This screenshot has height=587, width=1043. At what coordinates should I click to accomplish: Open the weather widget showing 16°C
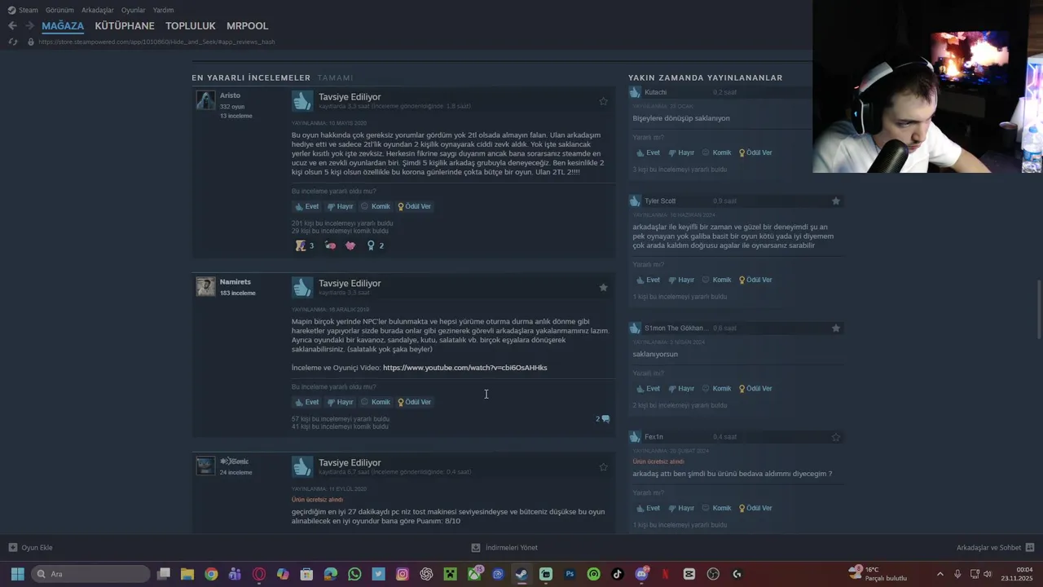[878, 574]
